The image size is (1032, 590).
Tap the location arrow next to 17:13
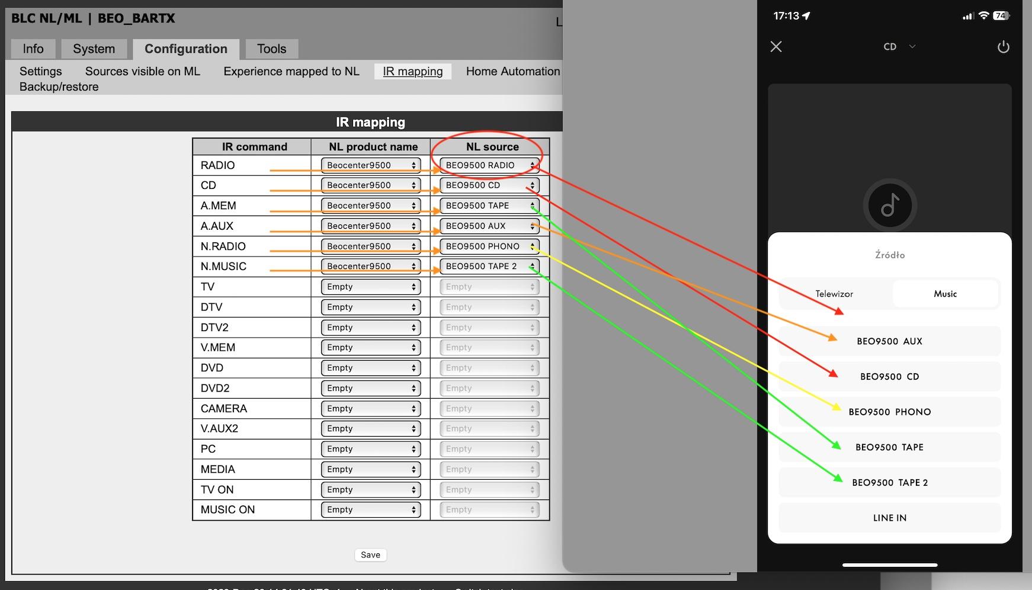806,16
